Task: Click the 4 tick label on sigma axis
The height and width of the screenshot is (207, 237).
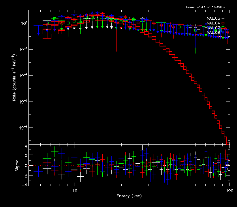Action: (25, 146)
